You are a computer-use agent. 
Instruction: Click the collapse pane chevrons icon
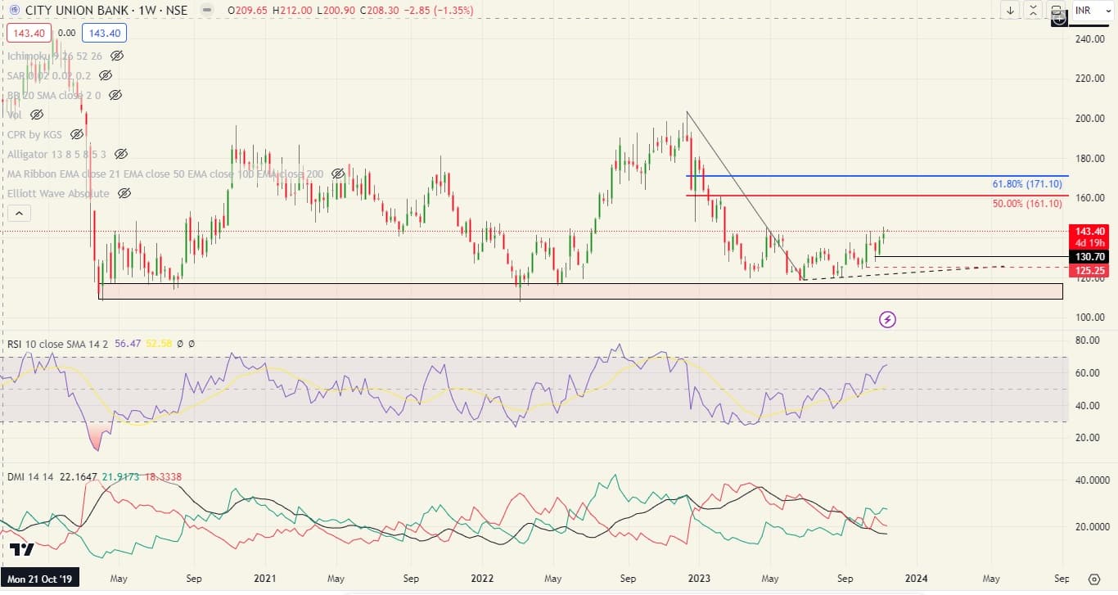1034,11
